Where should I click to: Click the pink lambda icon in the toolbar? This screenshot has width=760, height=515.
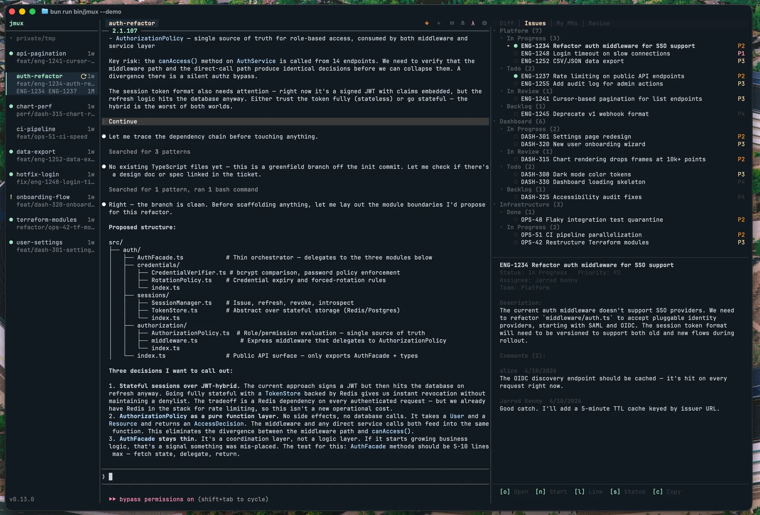(x=473, y=23)
